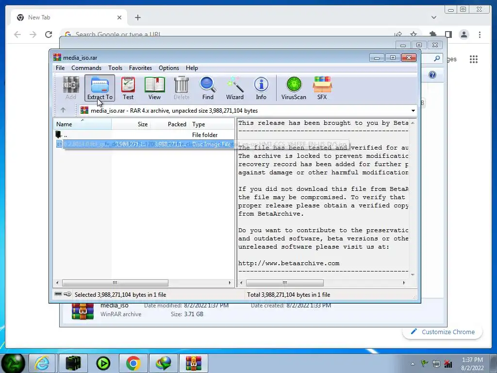The height and width of the screenshot is (373, 497).
Task: Expand the archive path dropdown arrow
Action: tap(413, 111)
